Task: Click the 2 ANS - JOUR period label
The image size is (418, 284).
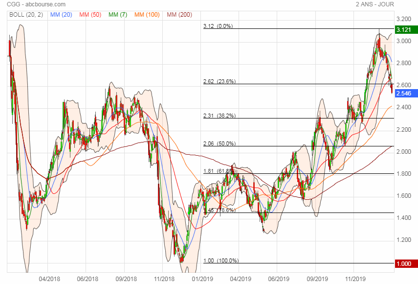Action: 374,4
